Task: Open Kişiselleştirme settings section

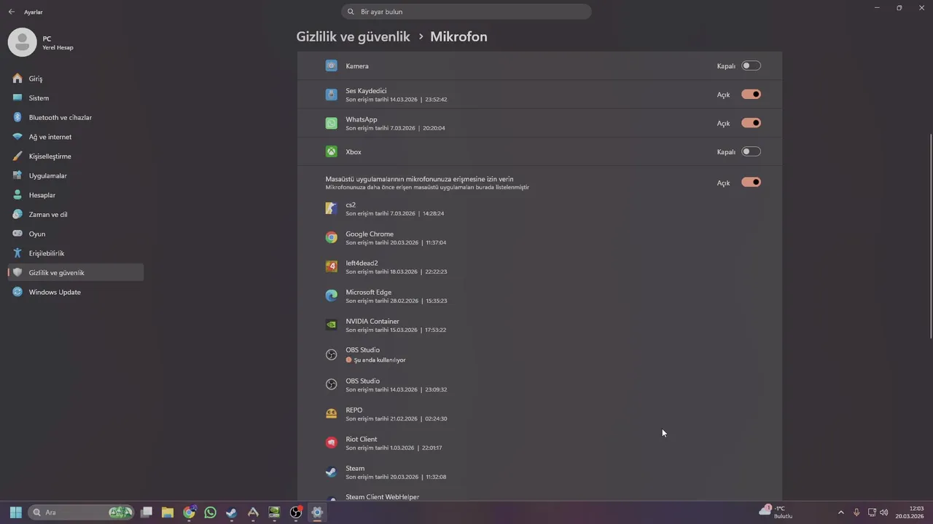Action: click(x=76, y=156)
